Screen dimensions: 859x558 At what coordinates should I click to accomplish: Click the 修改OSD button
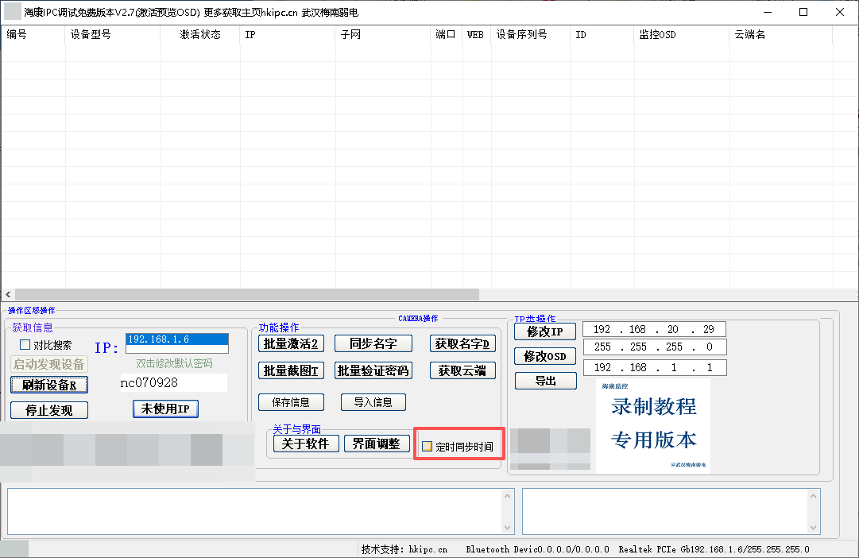pos(545,356)
